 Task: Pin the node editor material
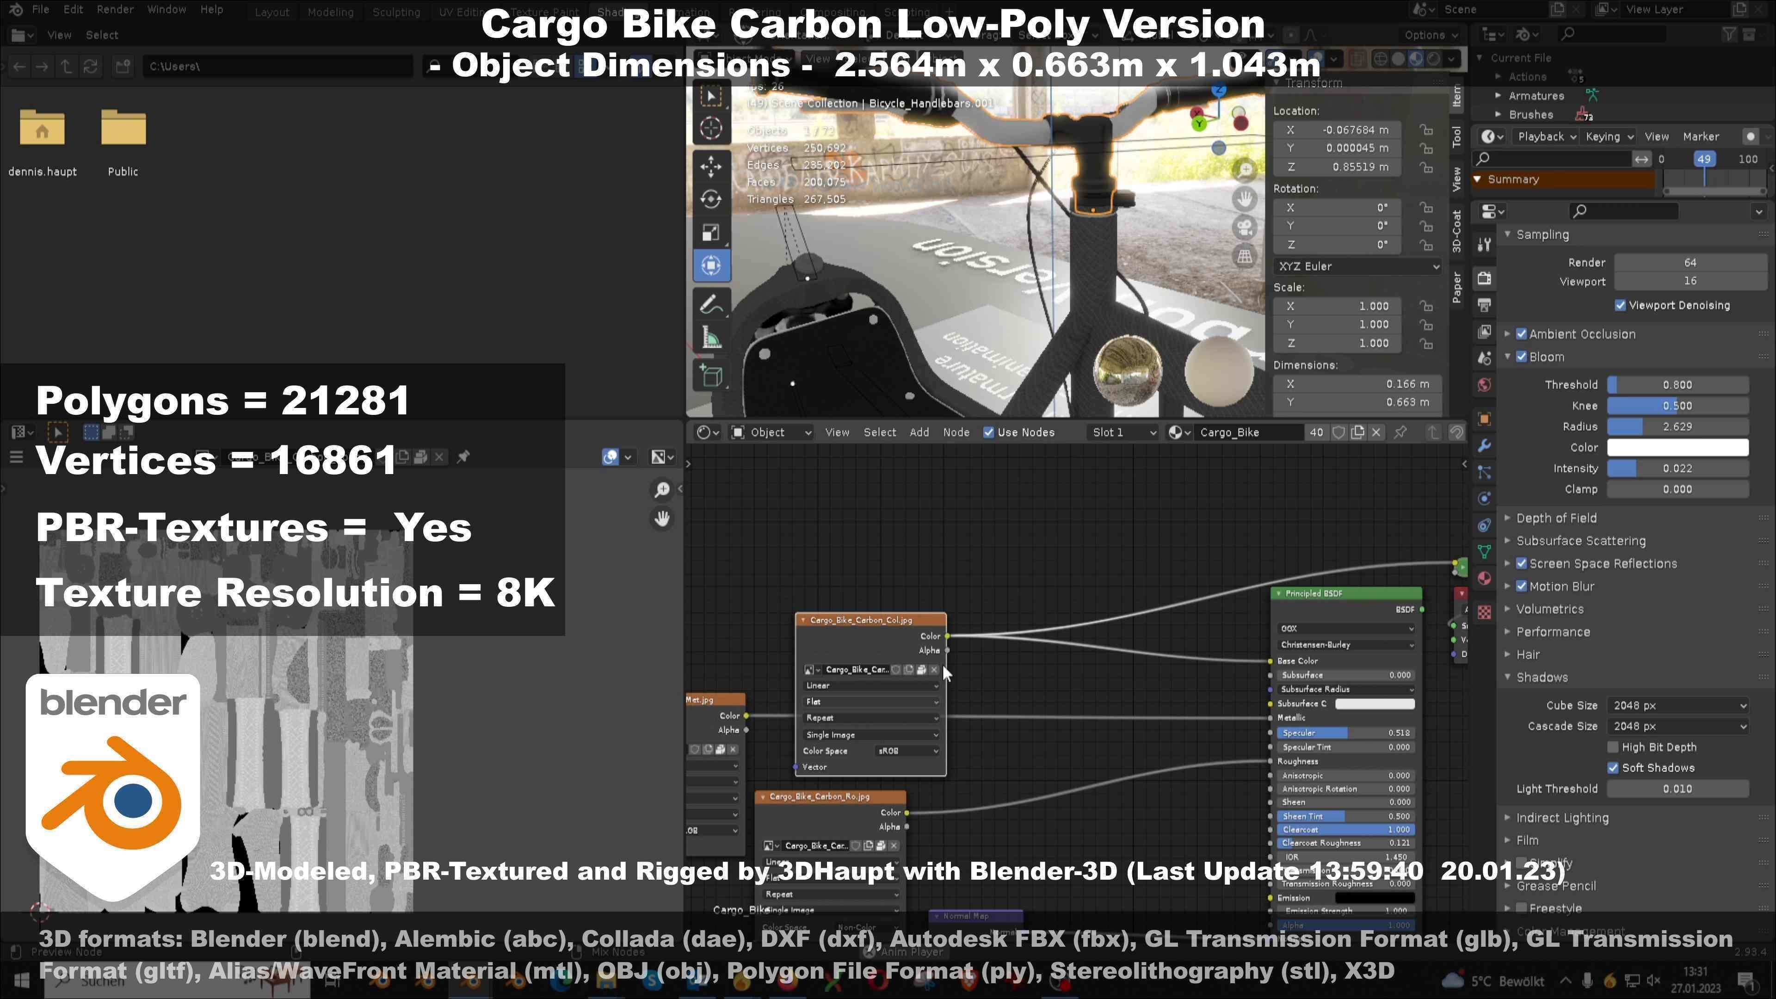click(x=1400, y=432)
